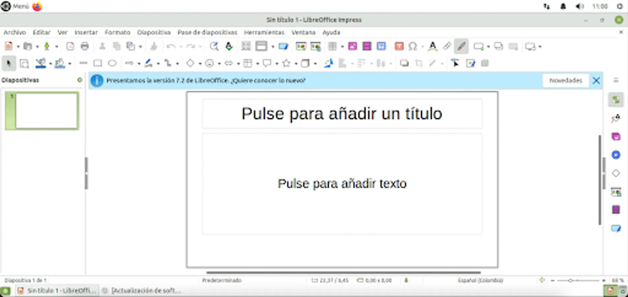This screenshot has width=628, height=297.
Task: Click the Rotate tool icon
Action: click(328, 63)
